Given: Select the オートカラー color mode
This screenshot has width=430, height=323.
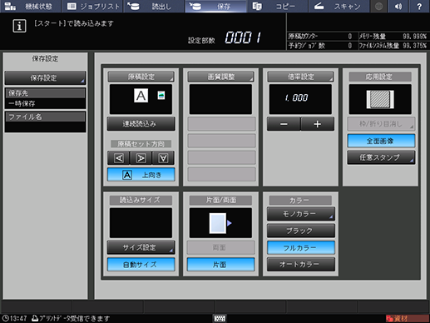Looking at the screenshot, I should pyautogui.click(x=301, y=264).
